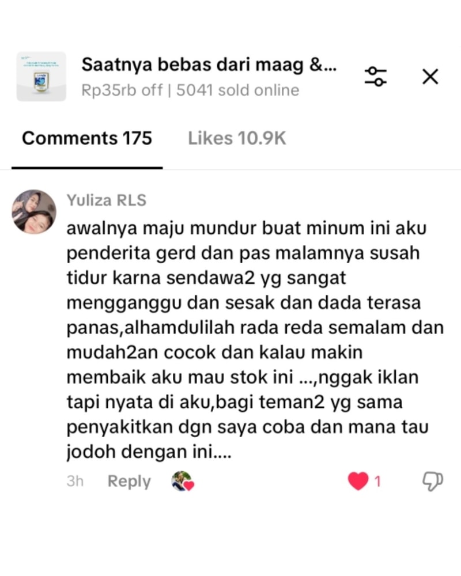
Task: Like Yuliza RLS's comment with the heart
Action: [358, 481]
